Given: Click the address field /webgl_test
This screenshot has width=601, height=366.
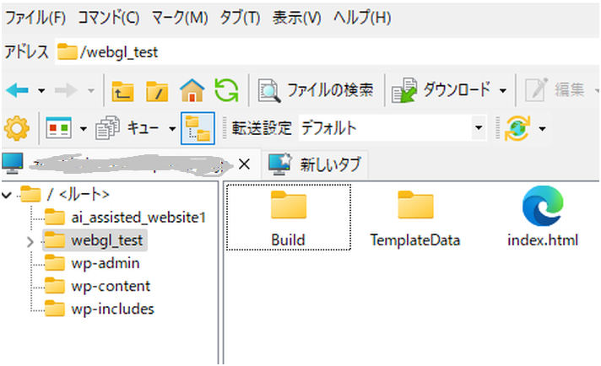Looking at the screenshot, I should click(x=328, y=52).
